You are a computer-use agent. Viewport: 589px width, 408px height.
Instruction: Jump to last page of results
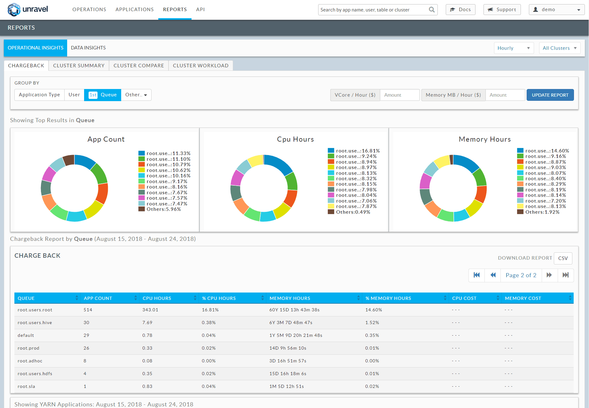coord(565,275)
